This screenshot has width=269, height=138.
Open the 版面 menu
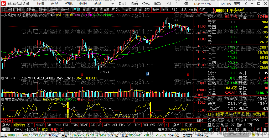coord(134,4)
